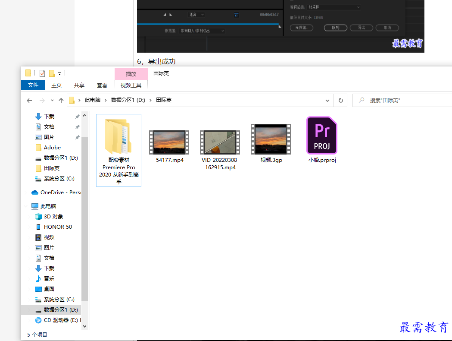Image resolution: width=452 pixels, height=341 pixels.
Task: Open the 适合 zoom dropdown in export preview
Action: tap(196, 14)
